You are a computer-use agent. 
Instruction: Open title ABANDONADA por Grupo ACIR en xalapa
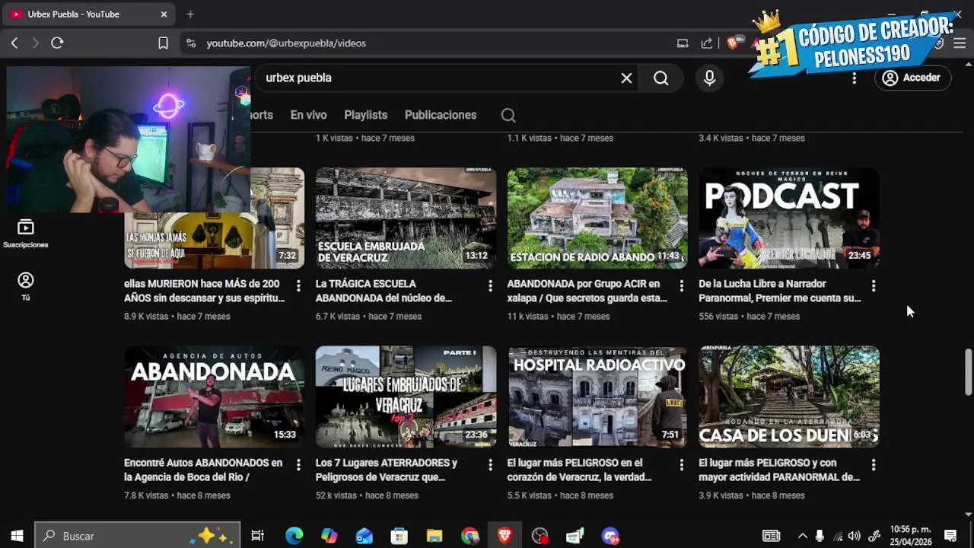pos(587,291)
